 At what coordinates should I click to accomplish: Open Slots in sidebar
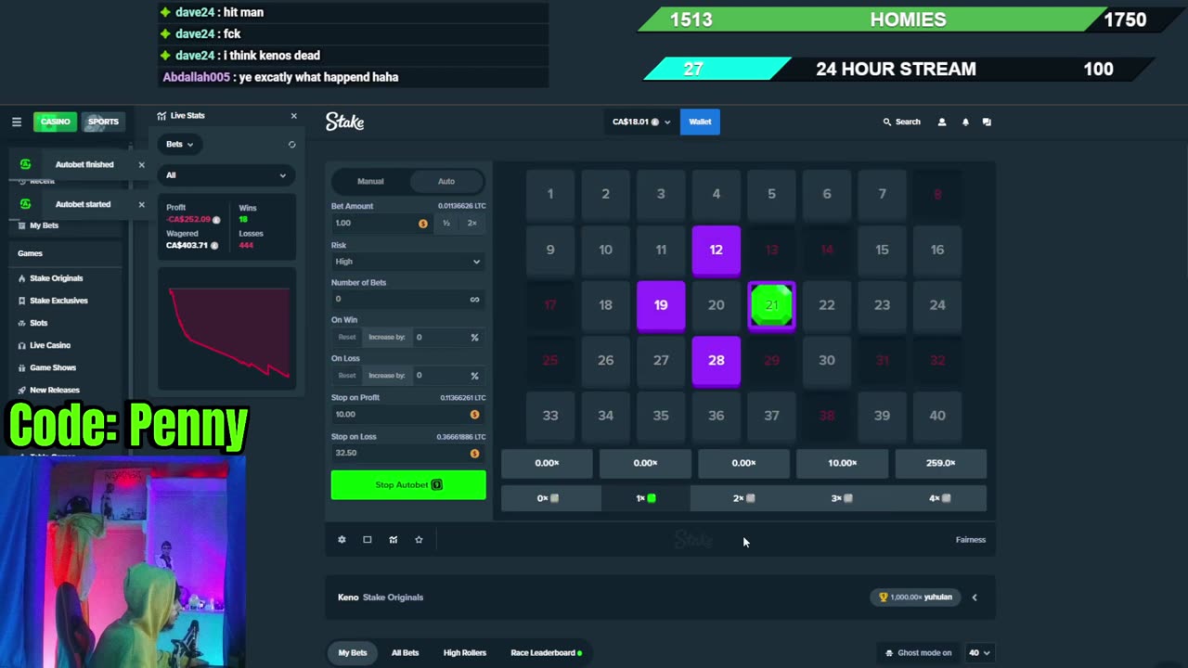click(38, 323)
